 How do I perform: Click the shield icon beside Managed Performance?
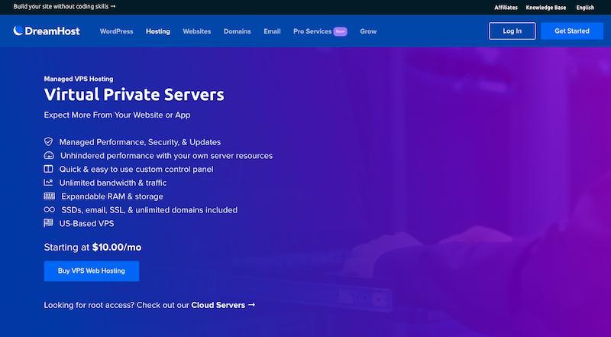[48, 141]
